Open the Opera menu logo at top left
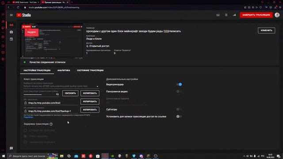283x159 pixels. (x=3, y=3)
